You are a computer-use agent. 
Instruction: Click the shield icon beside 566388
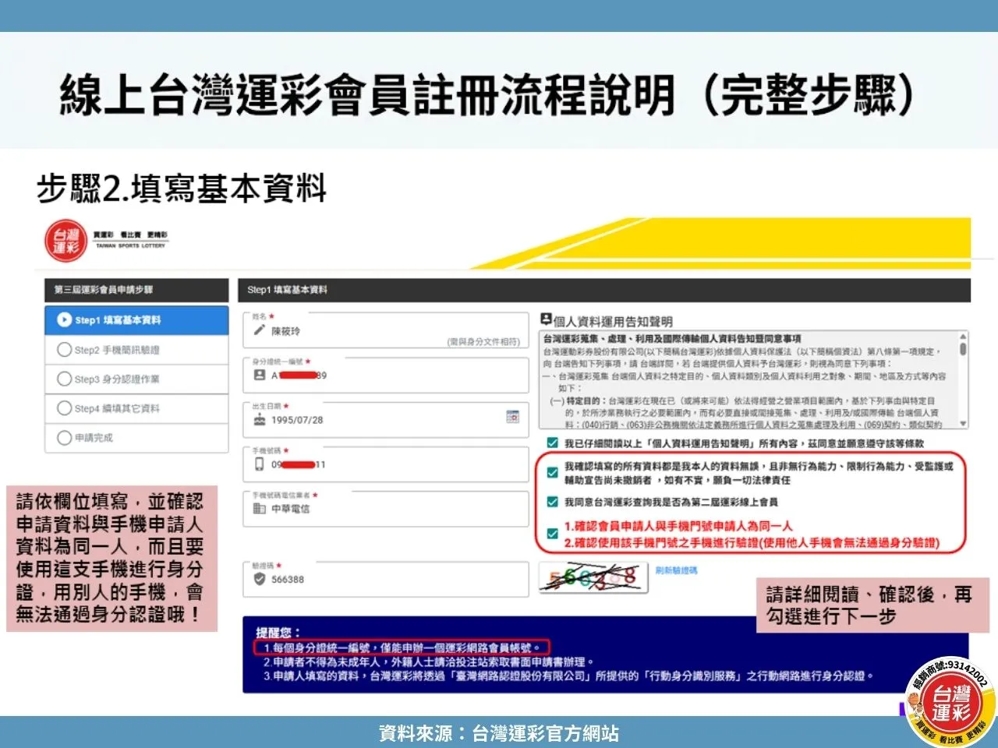coord(260,579)
